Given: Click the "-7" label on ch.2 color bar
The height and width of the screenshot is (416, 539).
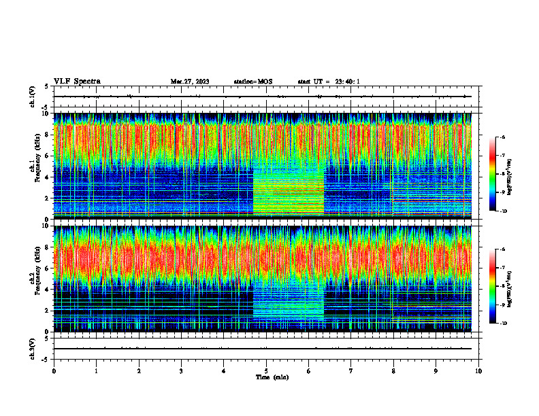Looking at the screenshot, I should [x=502, y=268].
